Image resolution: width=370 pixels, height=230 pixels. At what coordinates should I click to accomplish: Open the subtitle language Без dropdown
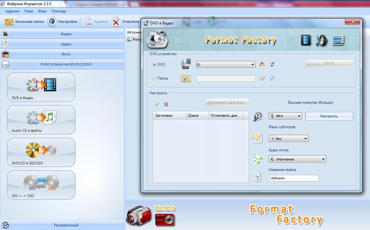point(288,138)
